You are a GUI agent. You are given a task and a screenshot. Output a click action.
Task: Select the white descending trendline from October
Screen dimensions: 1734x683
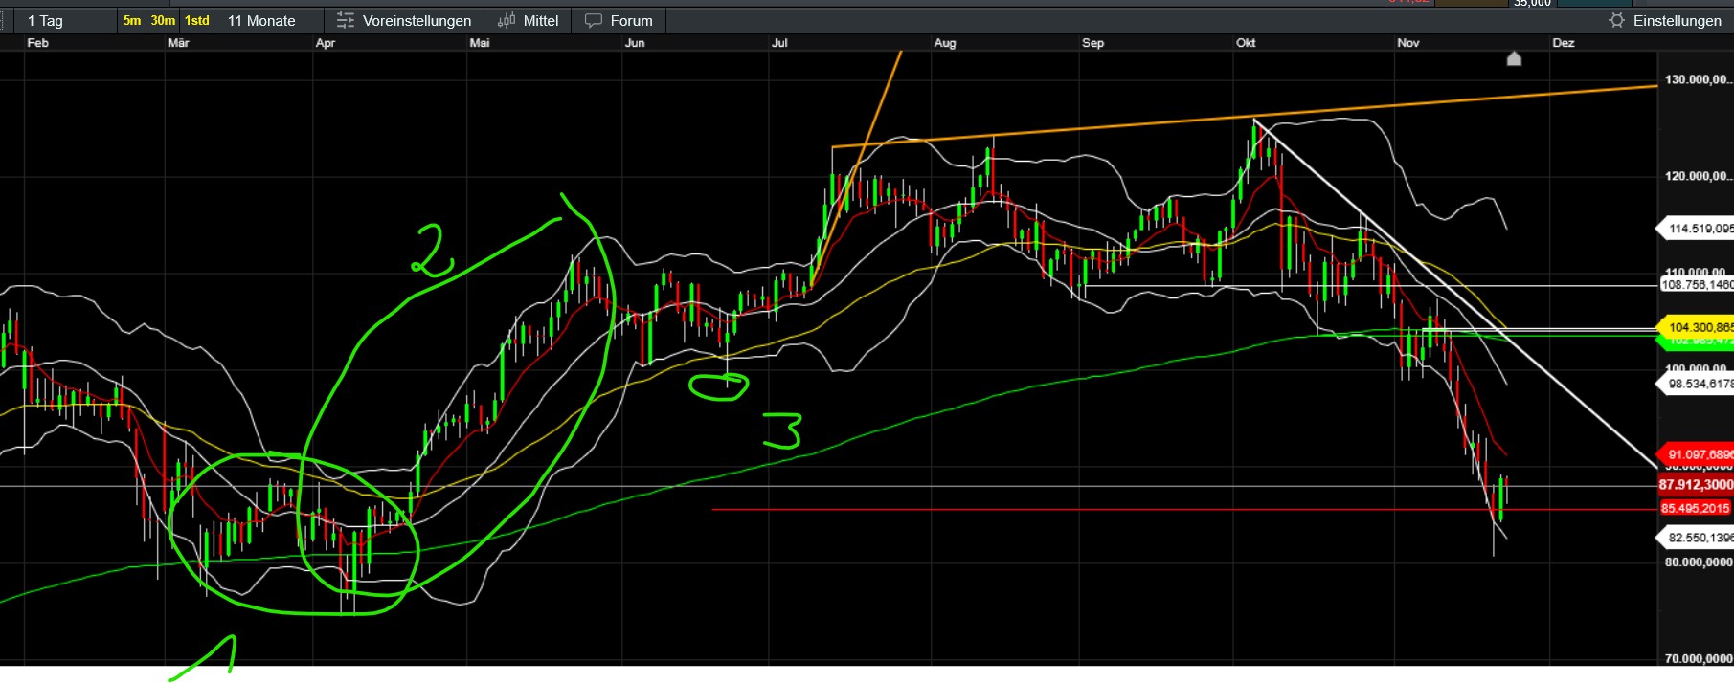click(x=1455, y=293)
